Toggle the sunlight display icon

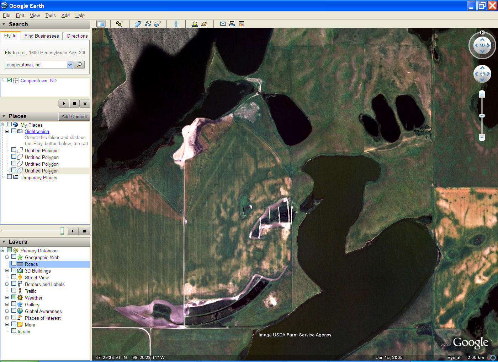click(195, 24)
